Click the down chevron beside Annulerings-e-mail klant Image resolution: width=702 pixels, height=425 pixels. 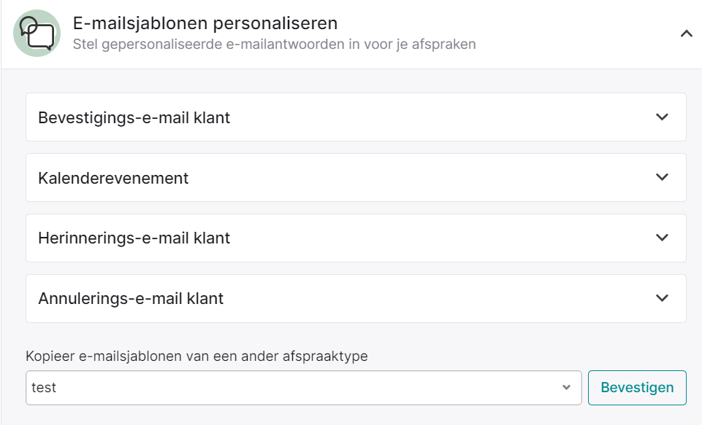point(662,298)
